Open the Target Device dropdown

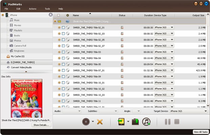(189, 111)
